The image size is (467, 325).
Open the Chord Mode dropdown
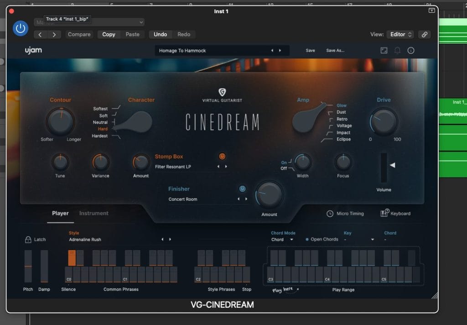283,239
